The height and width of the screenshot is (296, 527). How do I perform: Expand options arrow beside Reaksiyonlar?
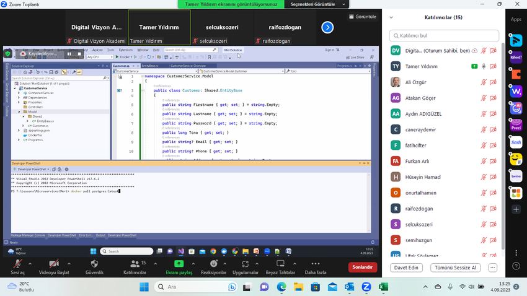[225, 264]
